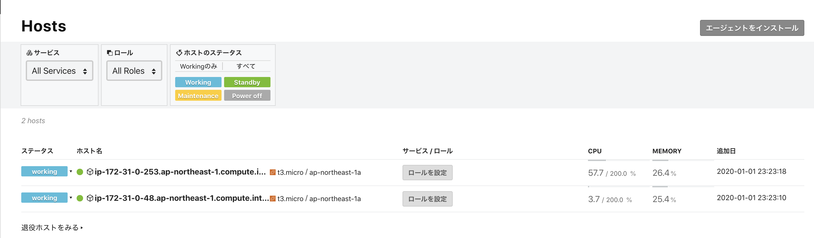Toggle the Standby status filter

tap(247, 82)
